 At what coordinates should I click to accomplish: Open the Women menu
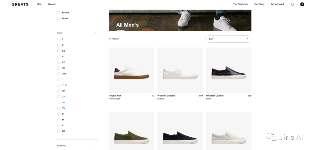tap(52, 4)
